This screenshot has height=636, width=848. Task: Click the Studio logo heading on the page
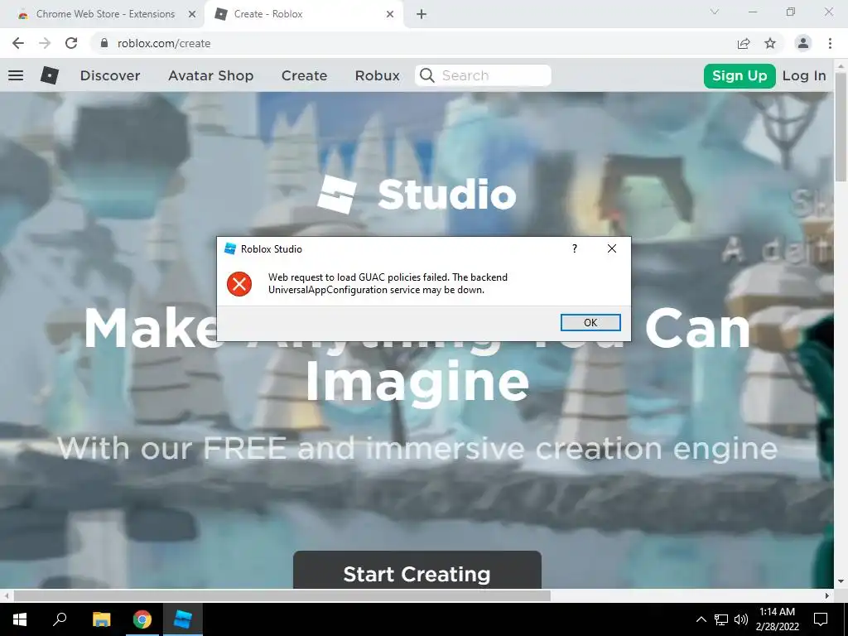coord(417,194)
